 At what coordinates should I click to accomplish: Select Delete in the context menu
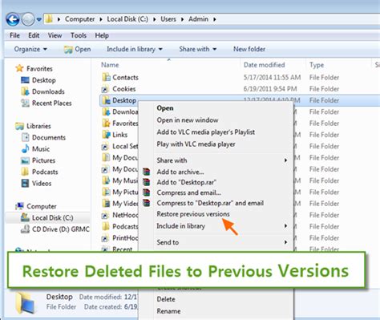coord(166,299)
